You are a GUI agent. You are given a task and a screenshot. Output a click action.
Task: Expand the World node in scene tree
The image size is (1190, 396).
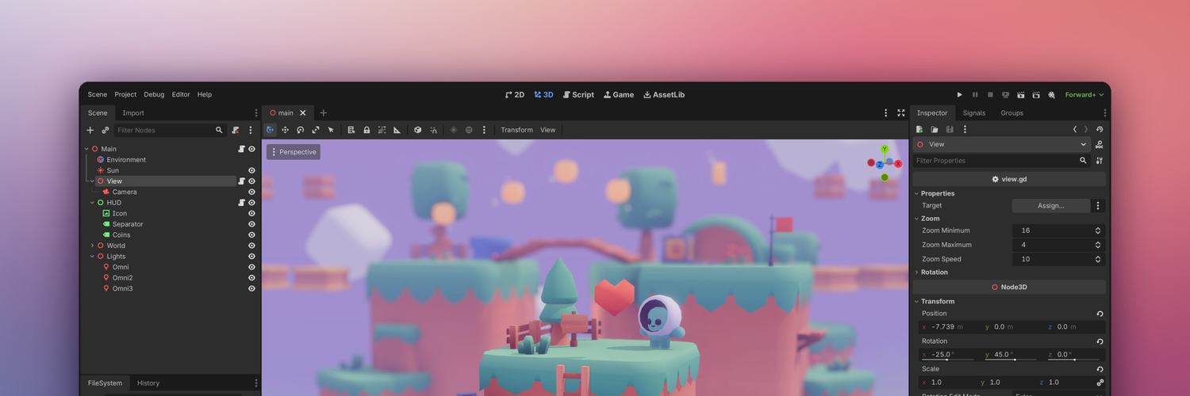coord(92,246)
